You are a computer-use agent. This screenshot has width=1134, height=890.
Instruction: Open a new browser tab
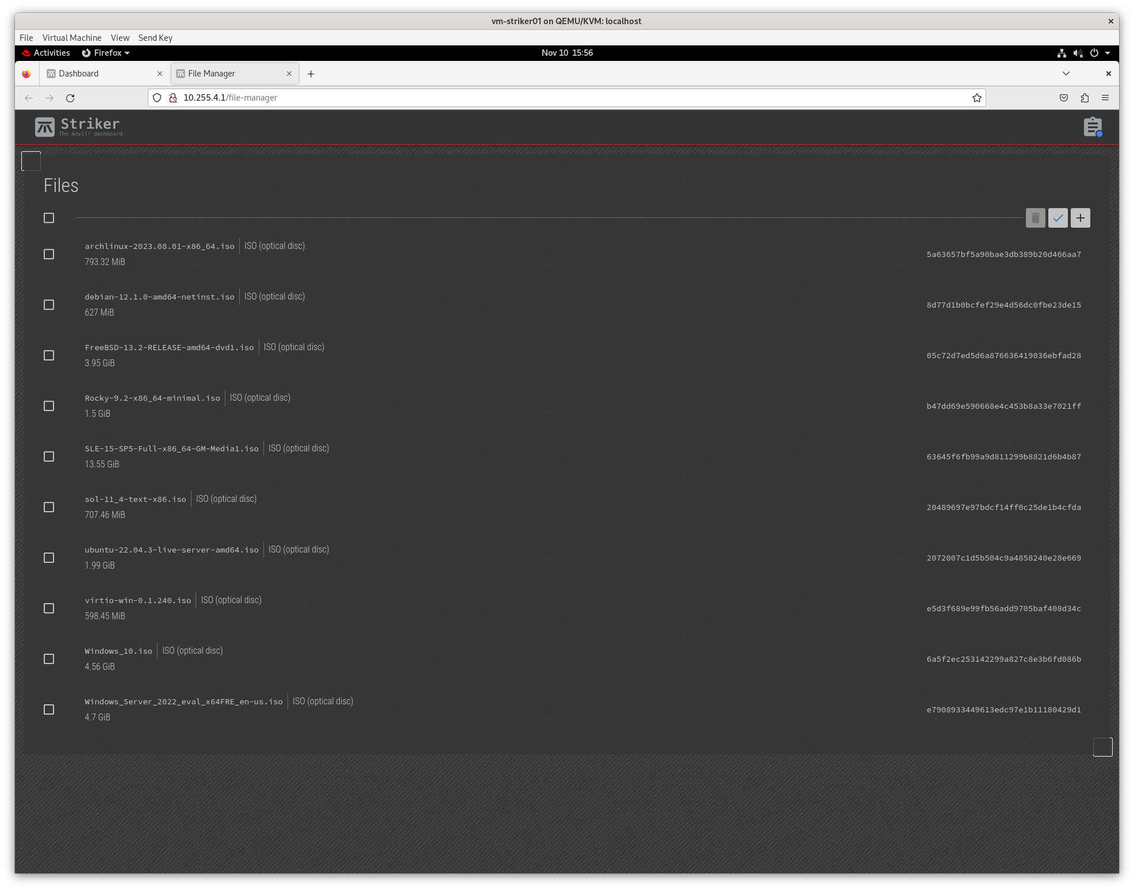tap(311, 74)
